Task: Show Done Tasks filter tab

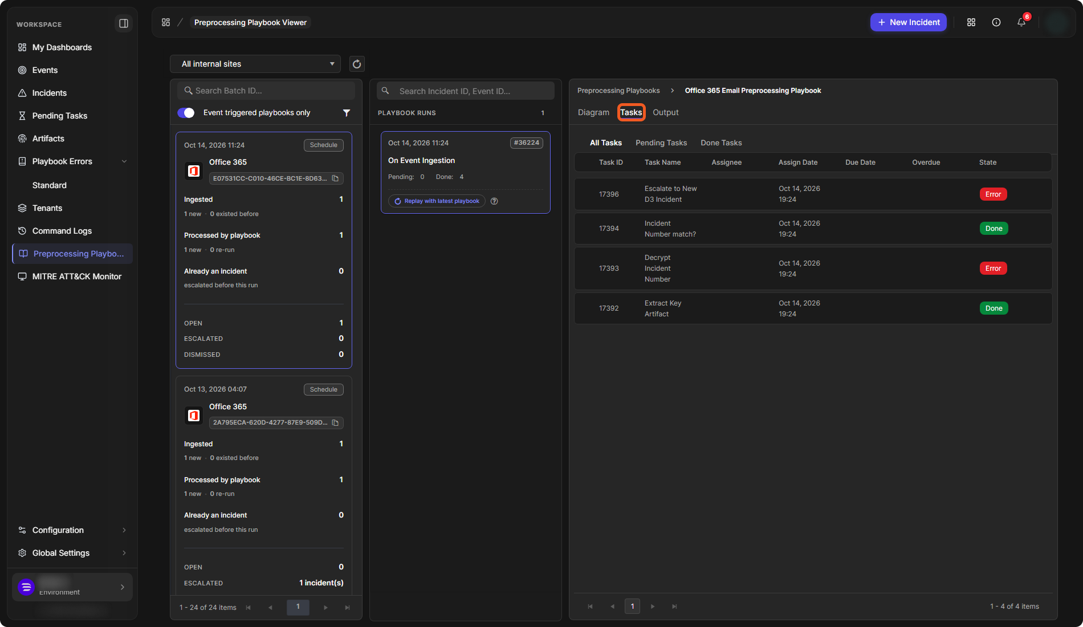Action: (721, 143)
